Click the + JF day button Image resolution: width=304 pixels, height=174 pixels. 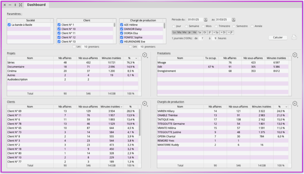tap(230, 32)
